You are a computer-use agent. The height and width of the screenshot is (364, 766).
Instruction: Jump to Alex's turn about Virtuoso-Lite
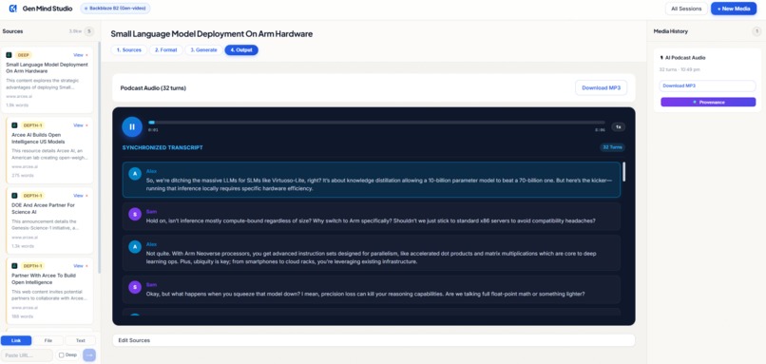(x=372, y=180)
